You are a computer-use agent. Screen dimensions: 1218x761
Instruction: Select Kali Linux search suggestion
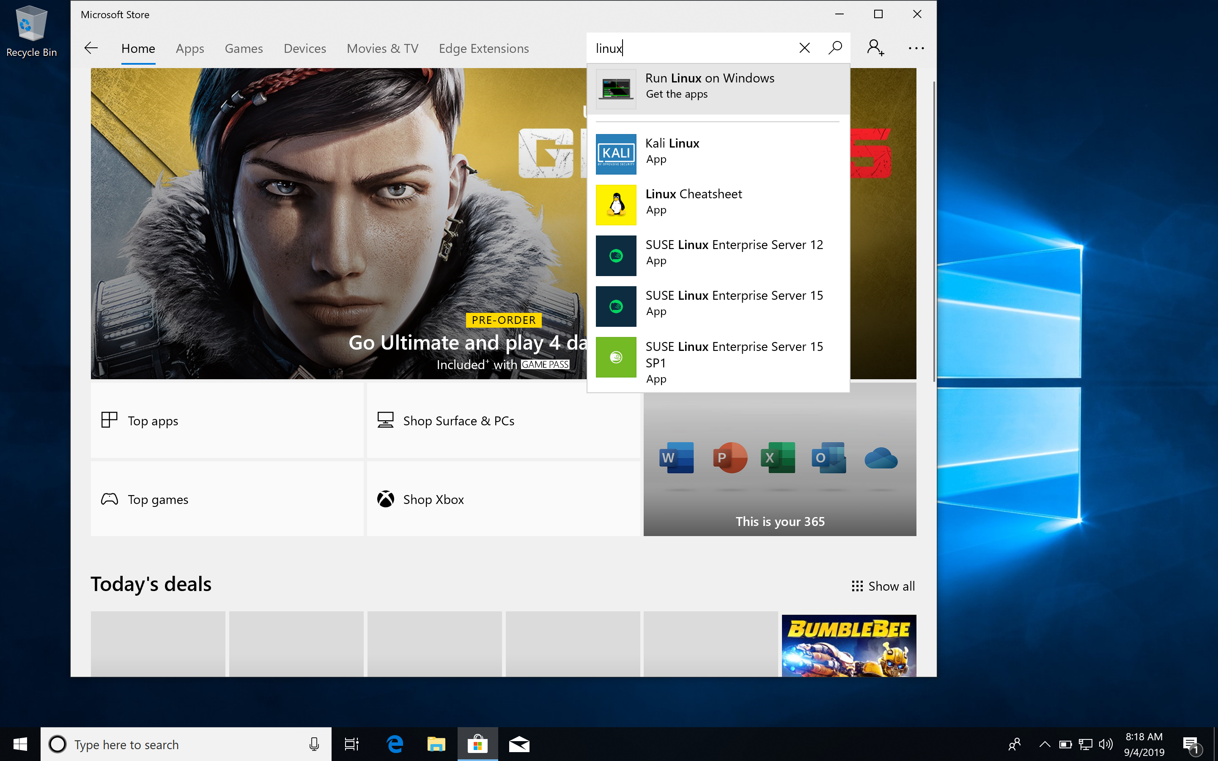[x=718, y=151]
